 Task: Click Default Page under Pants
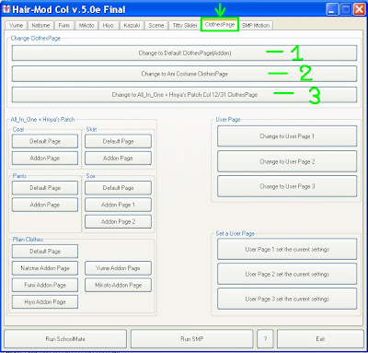(x=45, y=188)
